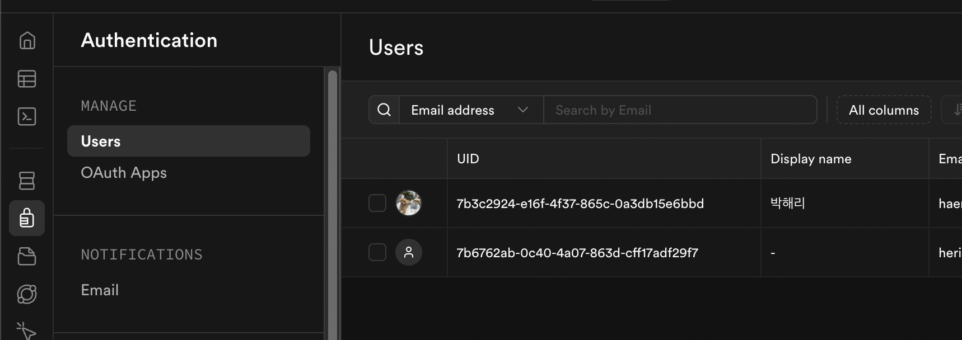Viewport: 962px width, 340px height.
Task: Click the 박해리 user avatar thumbnail
Action: pos(409,203)
